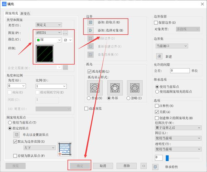Select ignore (忽略) island style thumbnail

(x=135, y=88)
